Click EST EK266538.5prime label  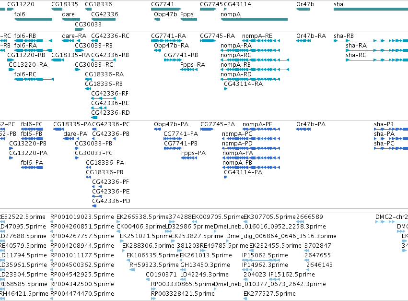(142, 217)
